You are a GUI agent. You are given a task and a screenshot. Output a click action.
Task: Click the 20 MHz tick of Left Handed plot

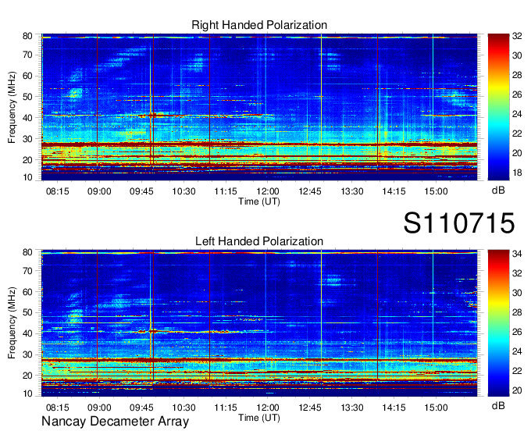[x=27, y=376]
